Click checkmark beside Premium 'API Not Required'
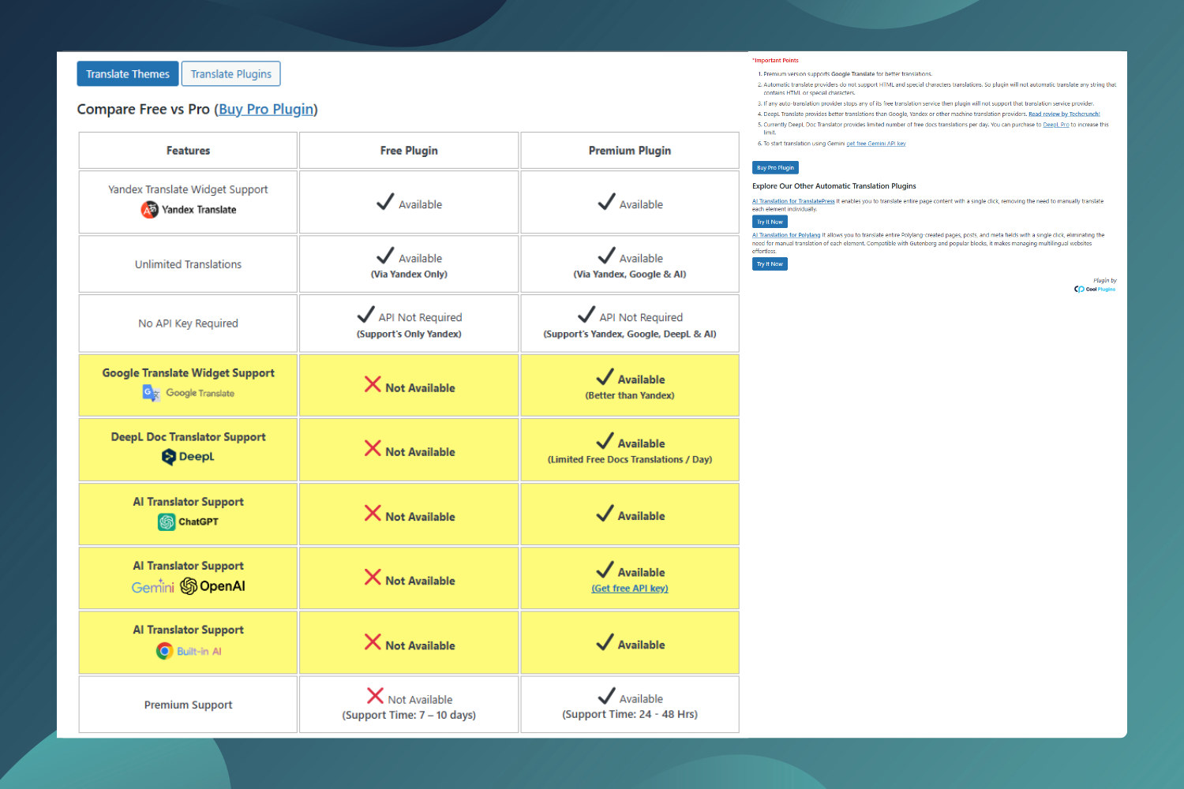 (586, 315)
